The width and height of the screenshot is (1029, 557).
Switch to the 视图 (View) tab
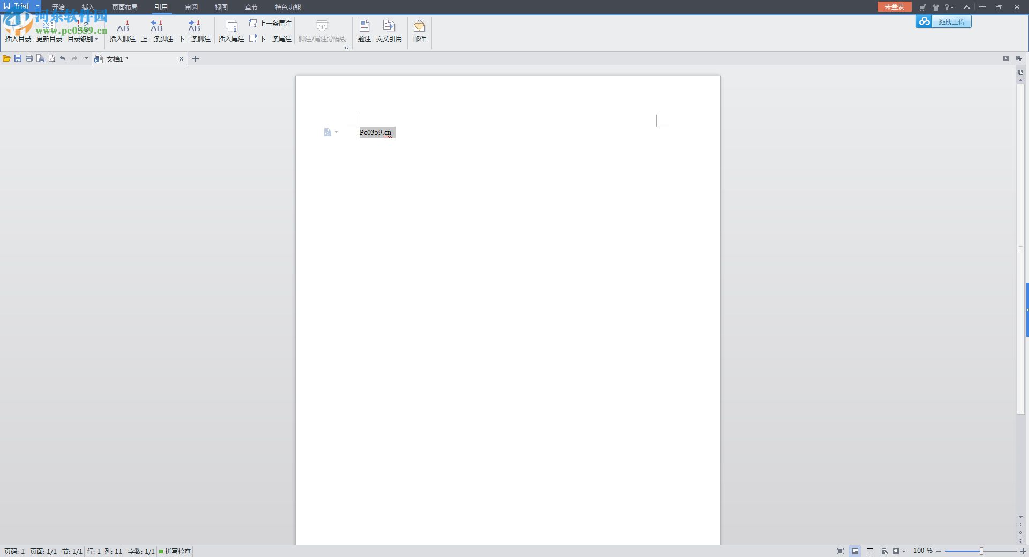221,7
